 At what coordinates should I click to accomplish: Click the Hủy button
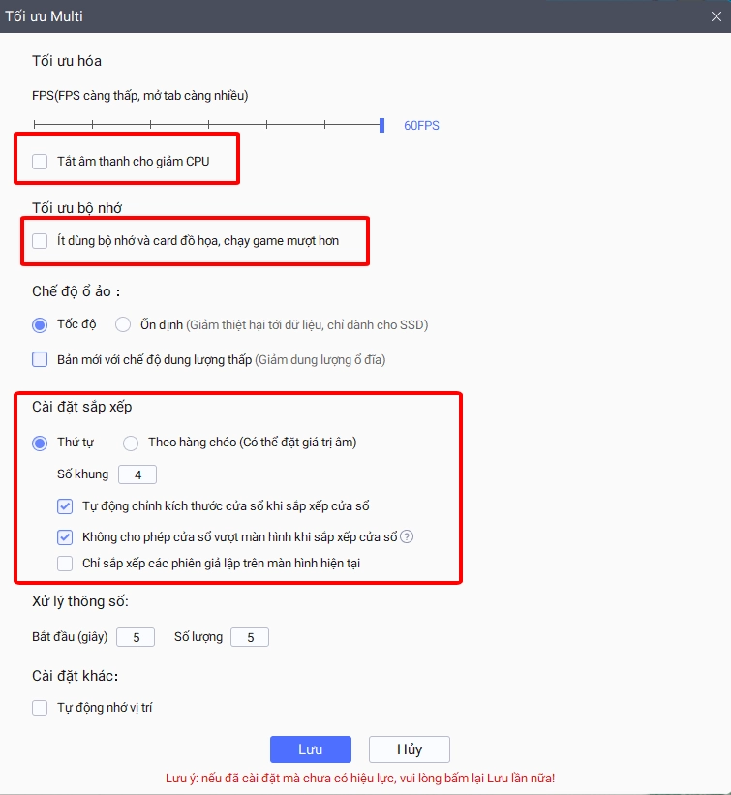click(x=410, y=749)
